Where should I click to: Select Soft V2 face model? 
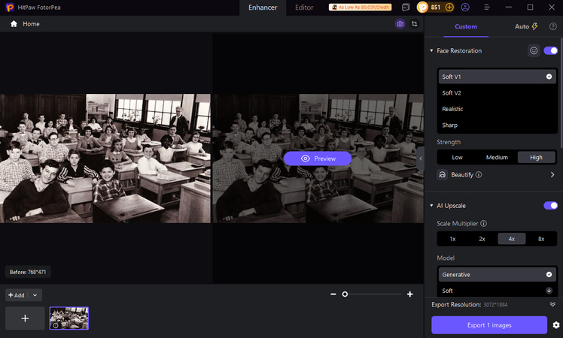point(497,93)
